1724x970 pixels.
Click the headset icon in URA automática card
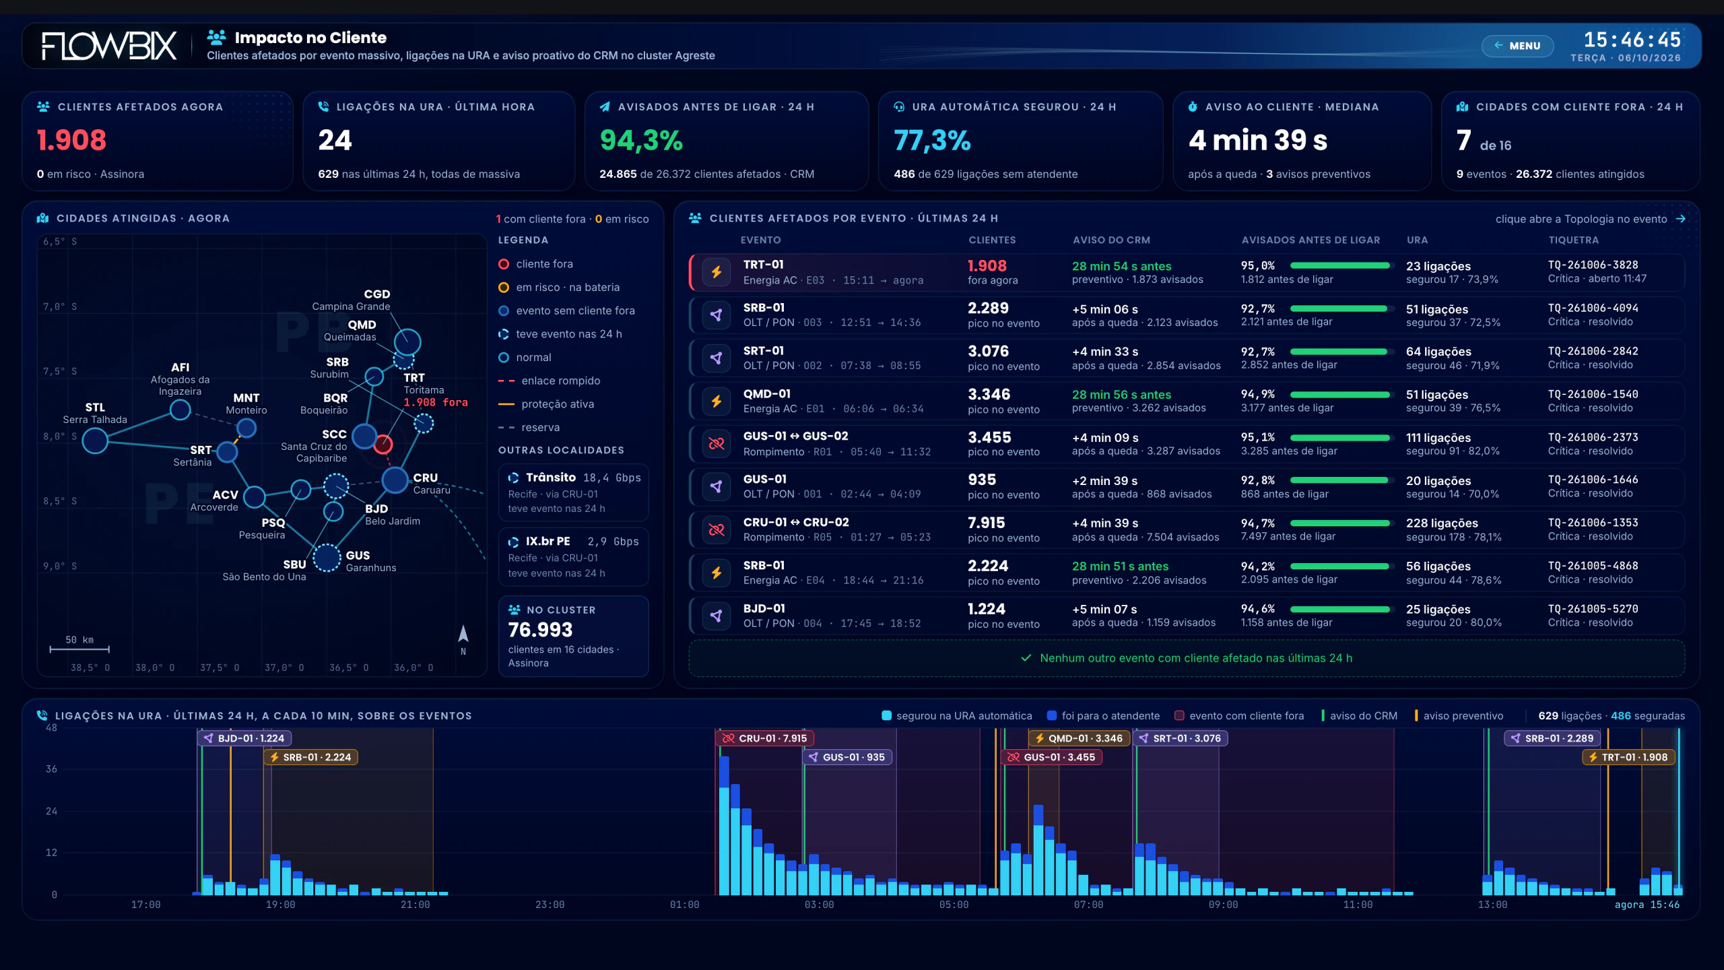pos(899,106)
